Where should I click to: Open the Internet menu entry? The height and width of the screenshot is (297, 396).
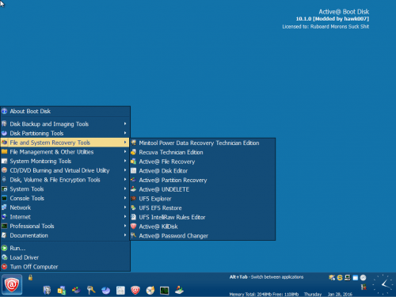point(65,217)
